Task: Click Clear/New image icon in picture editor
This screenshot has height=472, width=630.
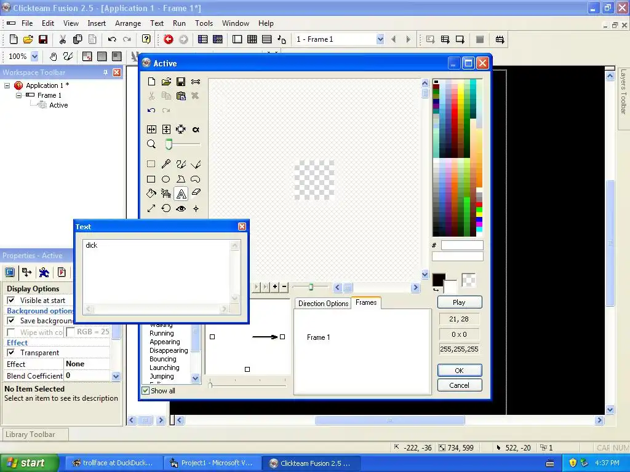Action: (151, 82)
